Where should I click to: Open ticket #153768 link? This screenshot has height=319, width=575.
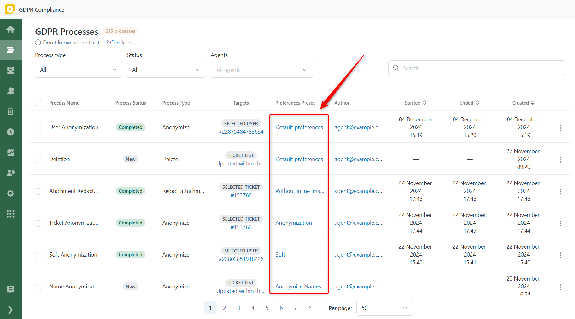[241, 195]
